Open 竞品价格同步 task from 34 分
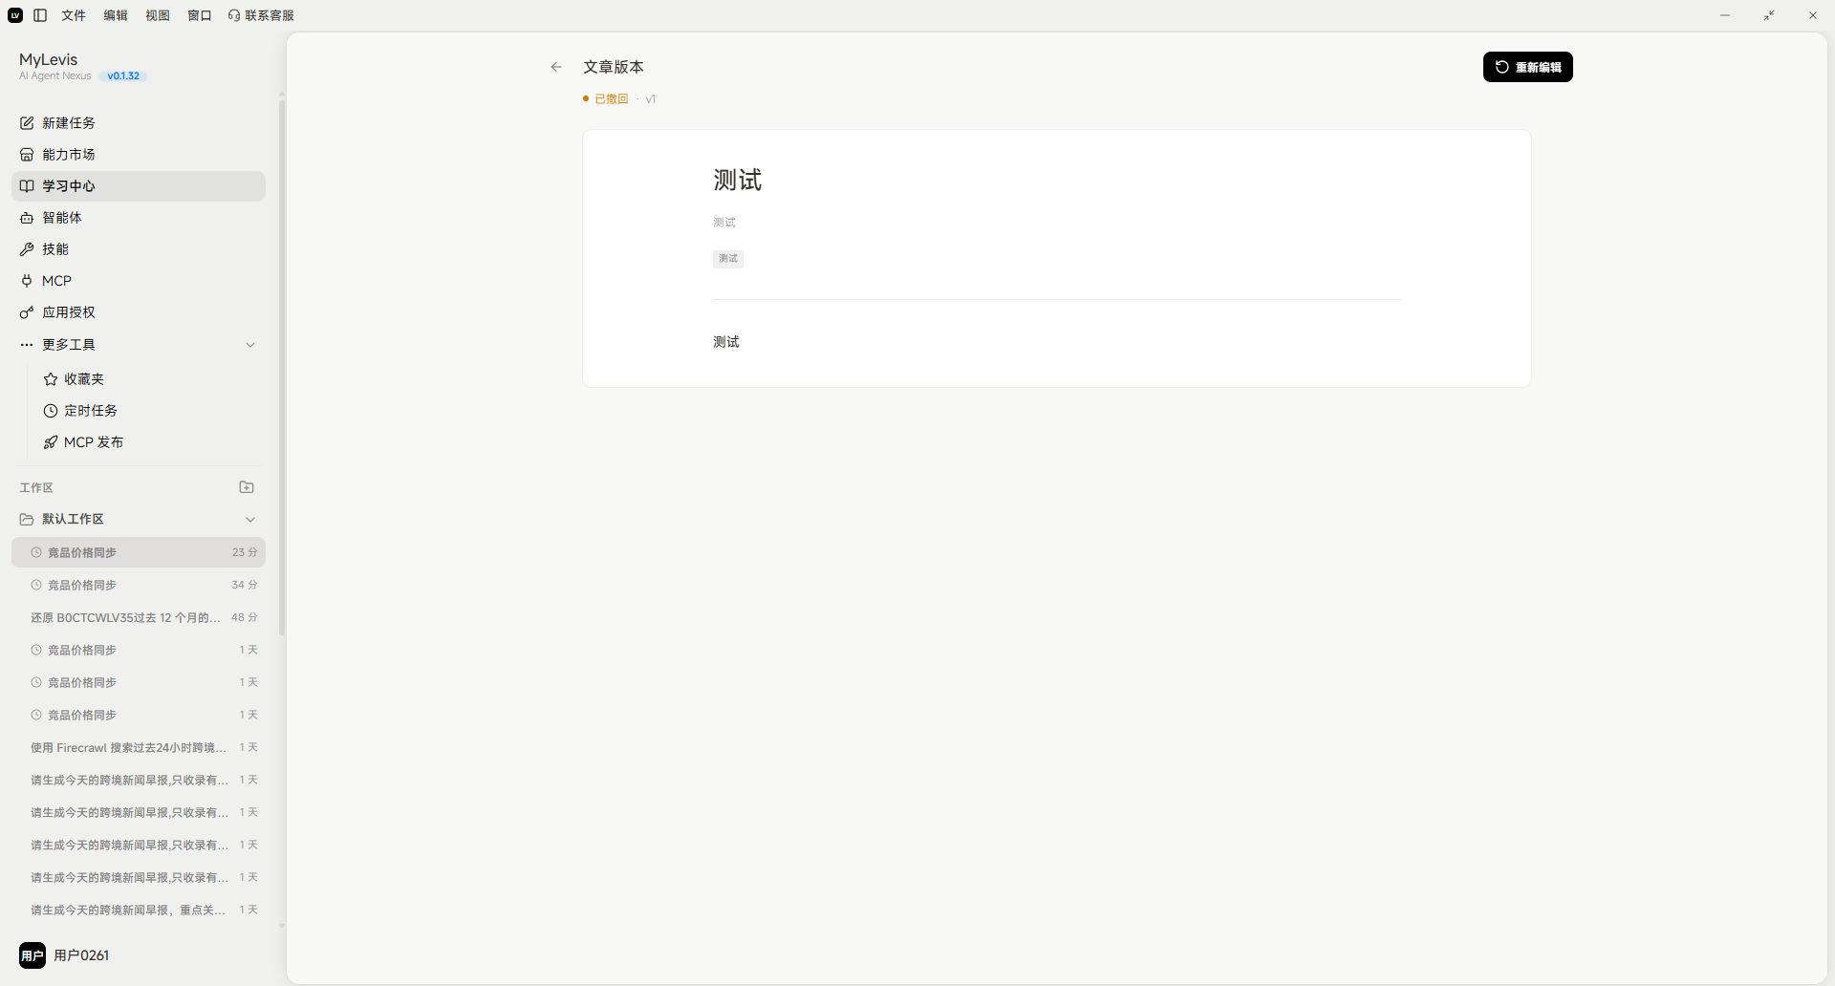 point(139,585)
